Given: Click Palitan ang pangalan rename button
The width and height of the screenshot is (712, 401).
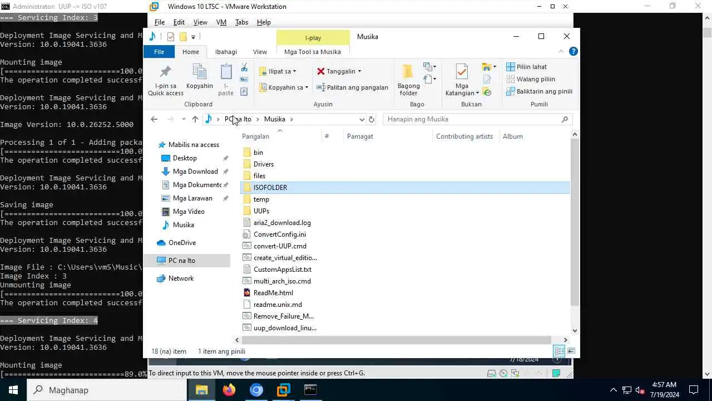Looking at the screenshot, I should click(352, 87).
